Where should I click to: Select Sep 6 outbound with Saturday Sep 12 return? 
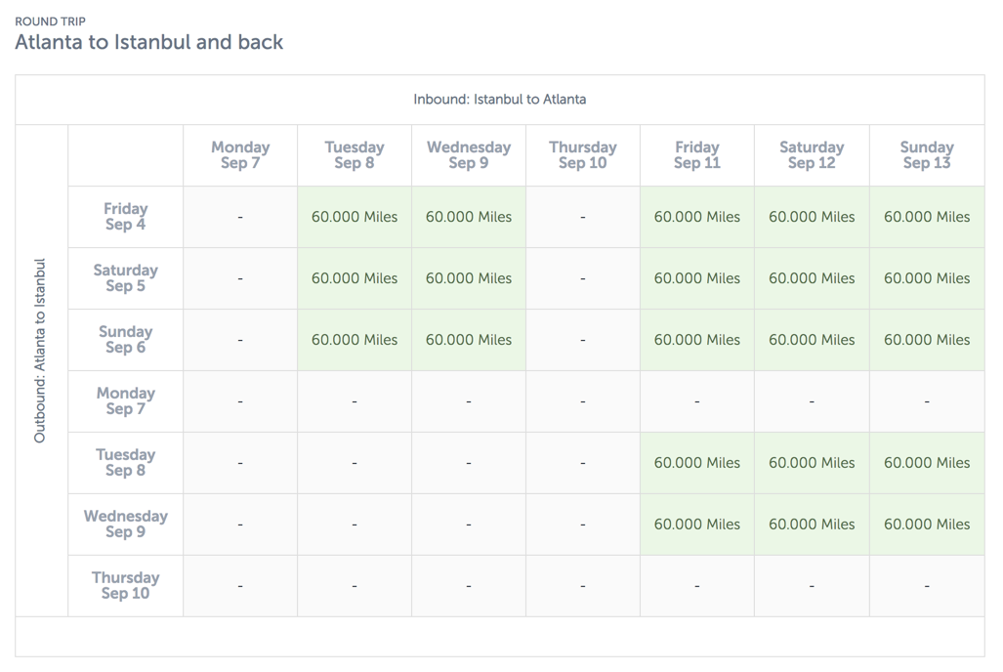click(x=811, y=340)
